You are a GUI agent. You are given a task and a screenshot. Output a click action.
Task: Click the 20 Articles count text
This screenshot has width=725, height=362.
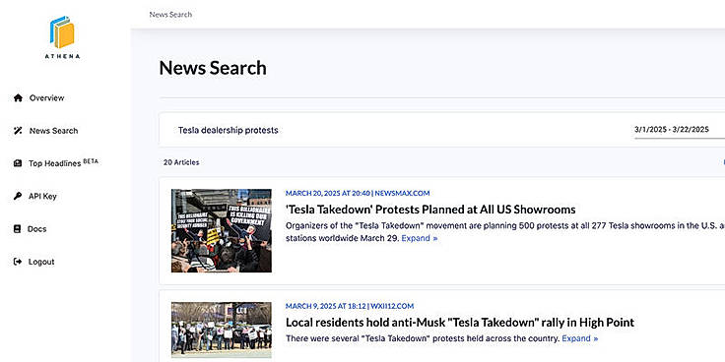181,162
